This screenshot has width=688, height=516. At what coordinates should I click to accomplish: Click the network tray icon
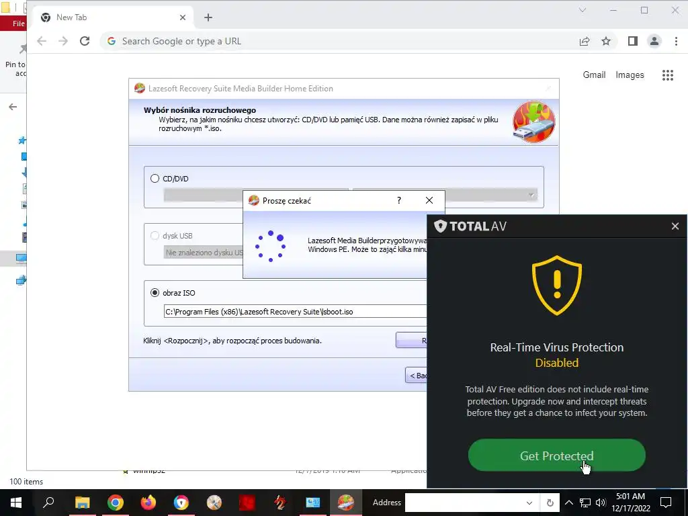pyautogui.click(x=585, y=503)
